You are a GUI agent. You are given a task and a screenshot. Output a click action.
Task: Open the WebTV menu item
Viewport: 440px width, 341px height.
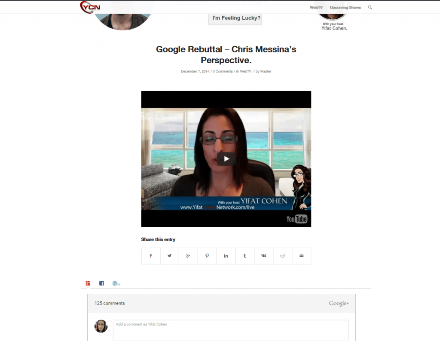click(x=316, y=7)
